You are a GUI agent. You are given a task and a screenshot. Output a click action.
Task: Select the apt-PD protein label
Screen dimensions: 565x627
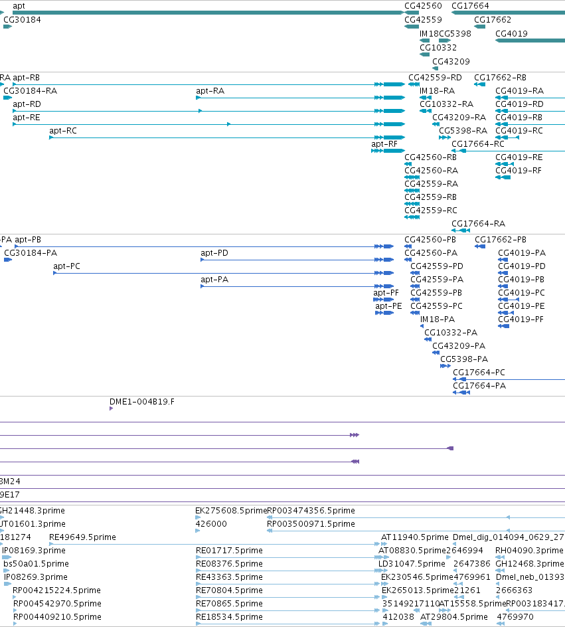pyautogui.click(x=214, y=252)
